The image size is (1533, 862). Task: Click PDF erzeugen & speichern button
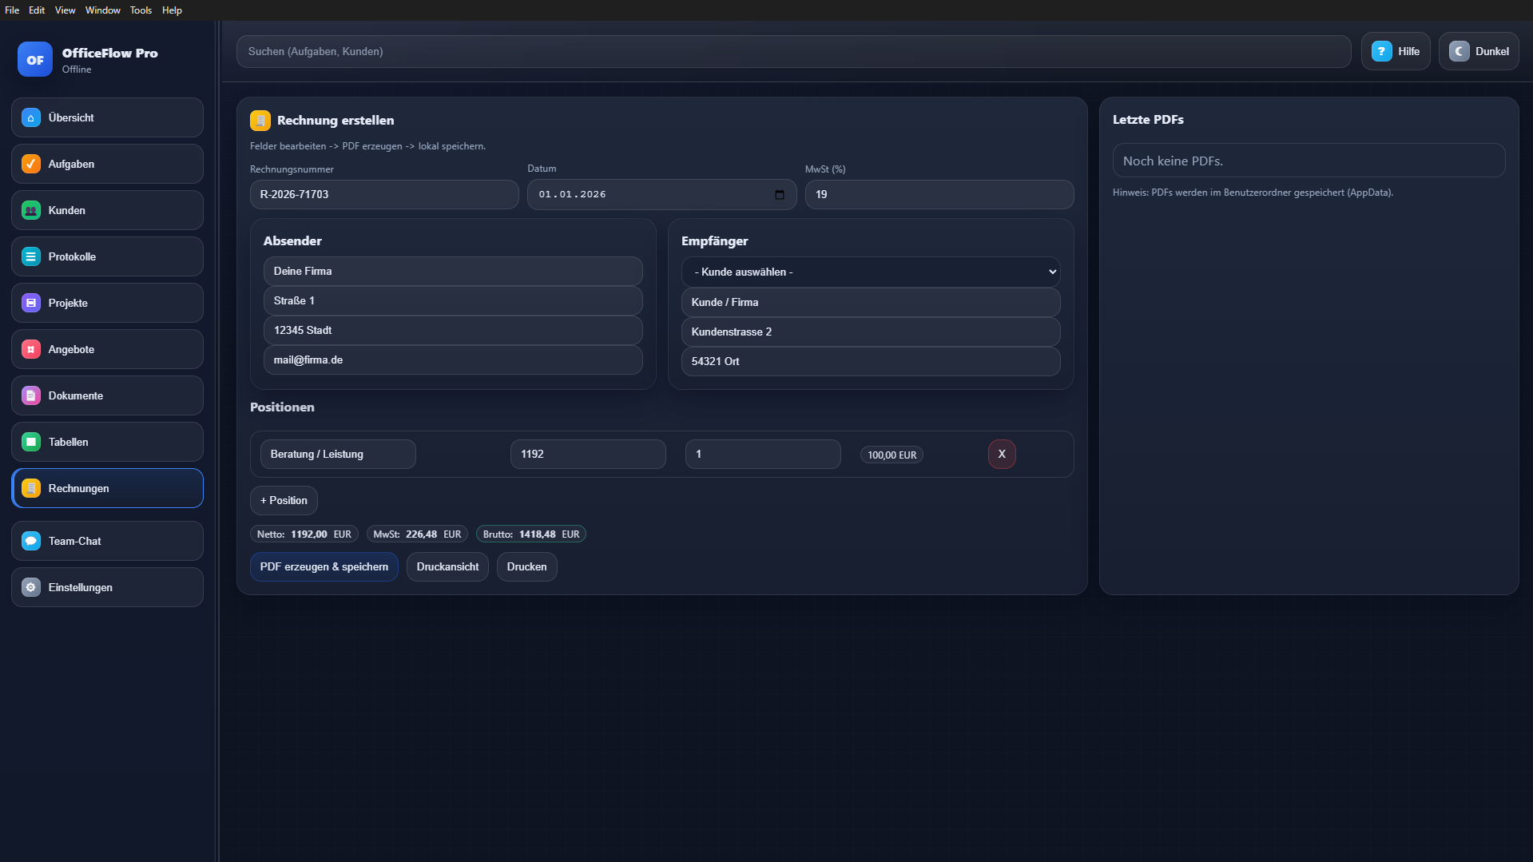(324, 566)
